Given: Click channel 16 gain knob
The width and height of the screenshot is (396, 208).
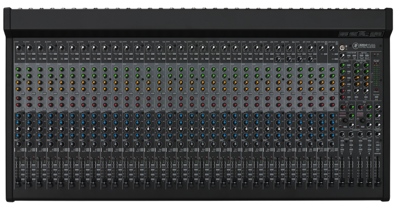Looking at the screenshot, I should [181, 47].
